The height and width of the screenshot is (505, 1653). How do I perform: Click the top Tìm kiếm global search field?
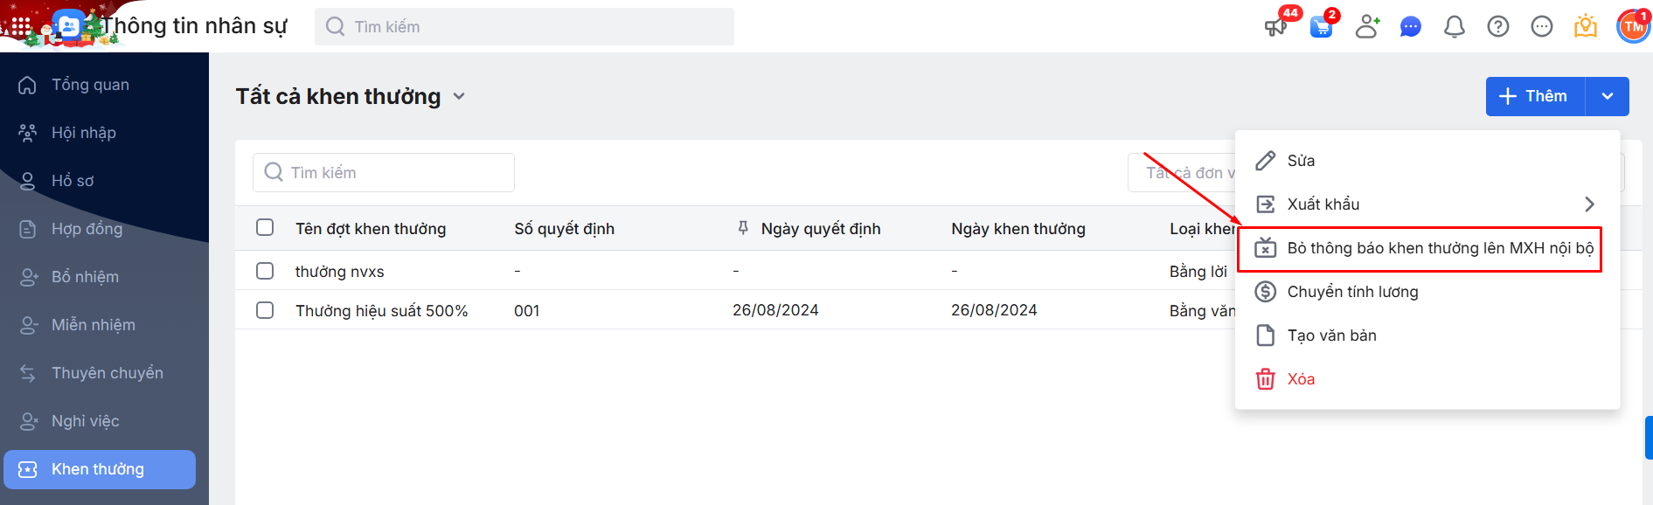tap(524, 27)
